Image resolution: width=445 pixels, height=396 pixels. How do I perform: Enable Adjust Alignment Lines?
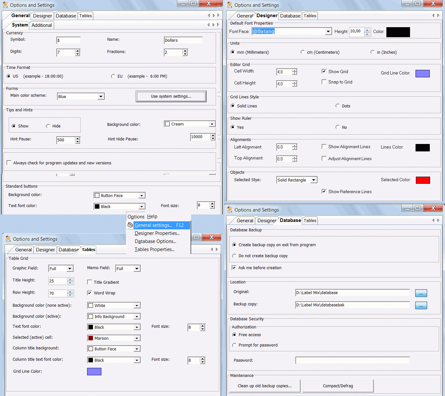[324, 159]
